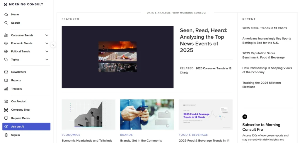Click the Morning Consult logo icon
The width and height of the screenshot is (300, 143).
[6, 4]
